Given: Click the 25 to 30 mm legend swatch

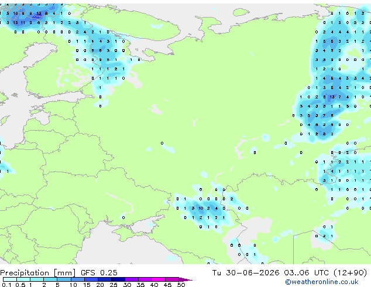Looking at the screenshot, I should point(118,279).
